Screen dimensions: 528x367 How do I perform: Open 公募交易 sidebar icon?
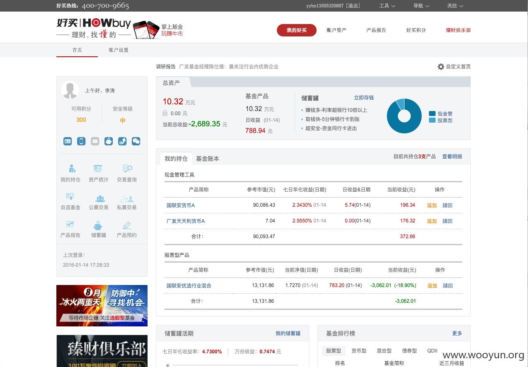coord(100,199)
